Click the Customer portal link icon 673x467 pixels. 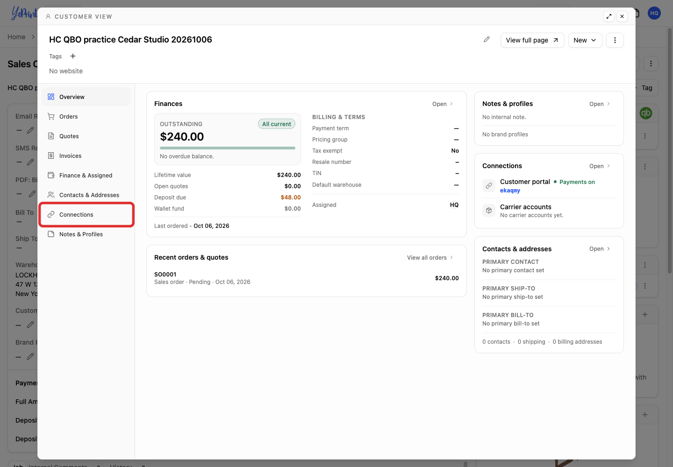point(489,186)
